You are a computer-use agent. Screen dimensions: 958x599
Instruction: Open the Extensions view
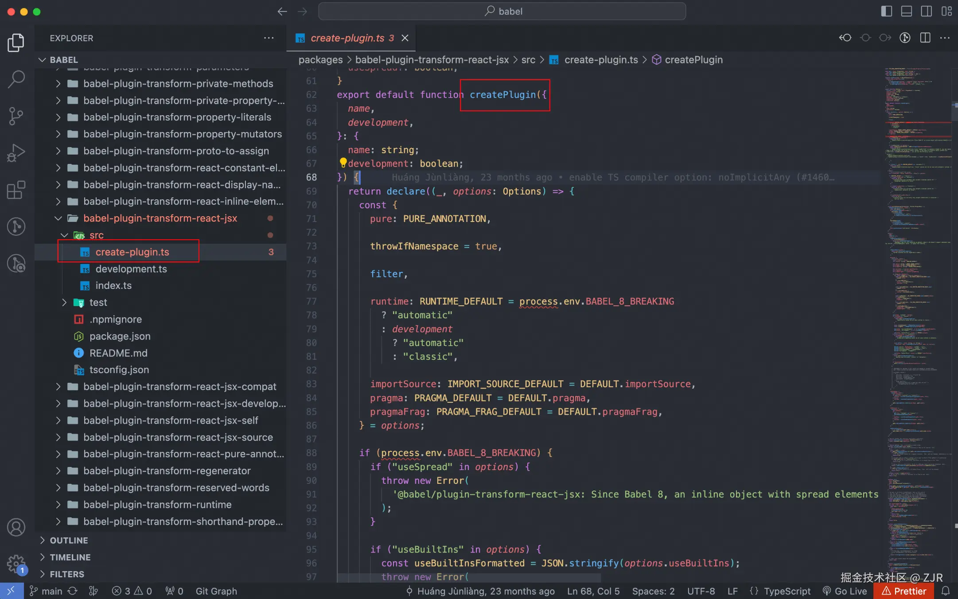tap(16, 190)
